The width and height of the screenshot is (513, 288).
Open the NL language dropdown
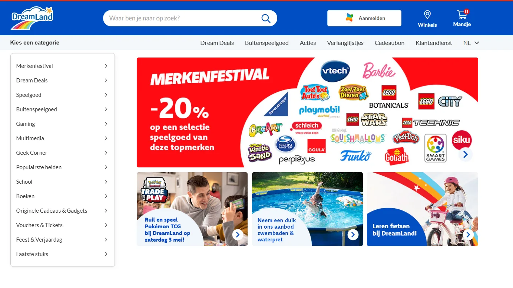coord(471,43)
